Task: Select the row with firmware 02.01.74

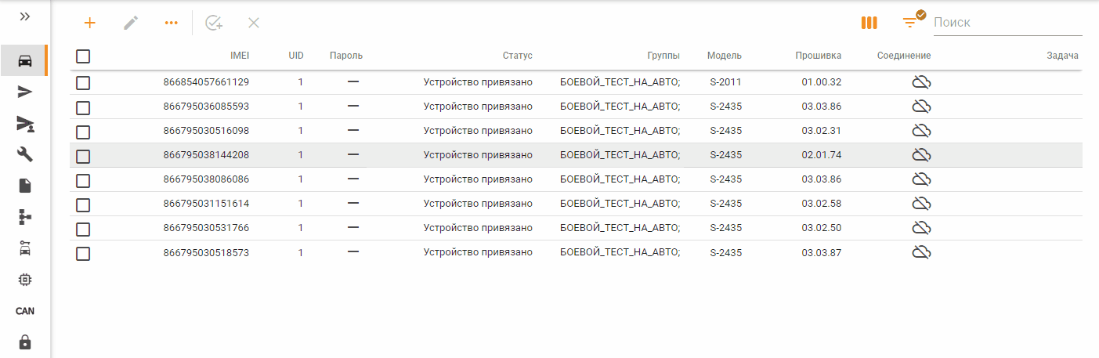Action: [576, 155]
